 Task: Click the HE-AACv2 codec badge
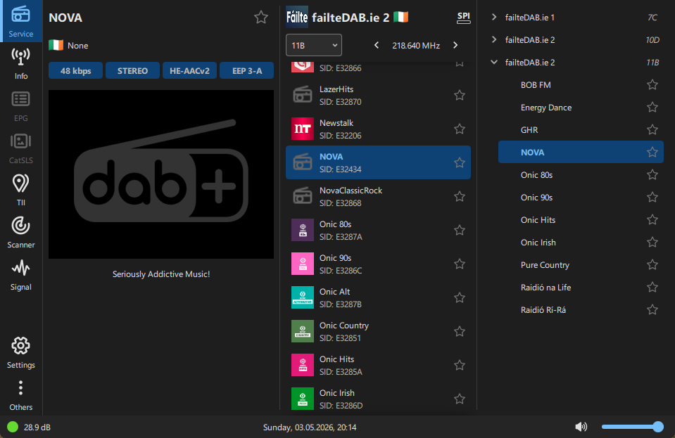pyautogui.click(x=189, y=70)
